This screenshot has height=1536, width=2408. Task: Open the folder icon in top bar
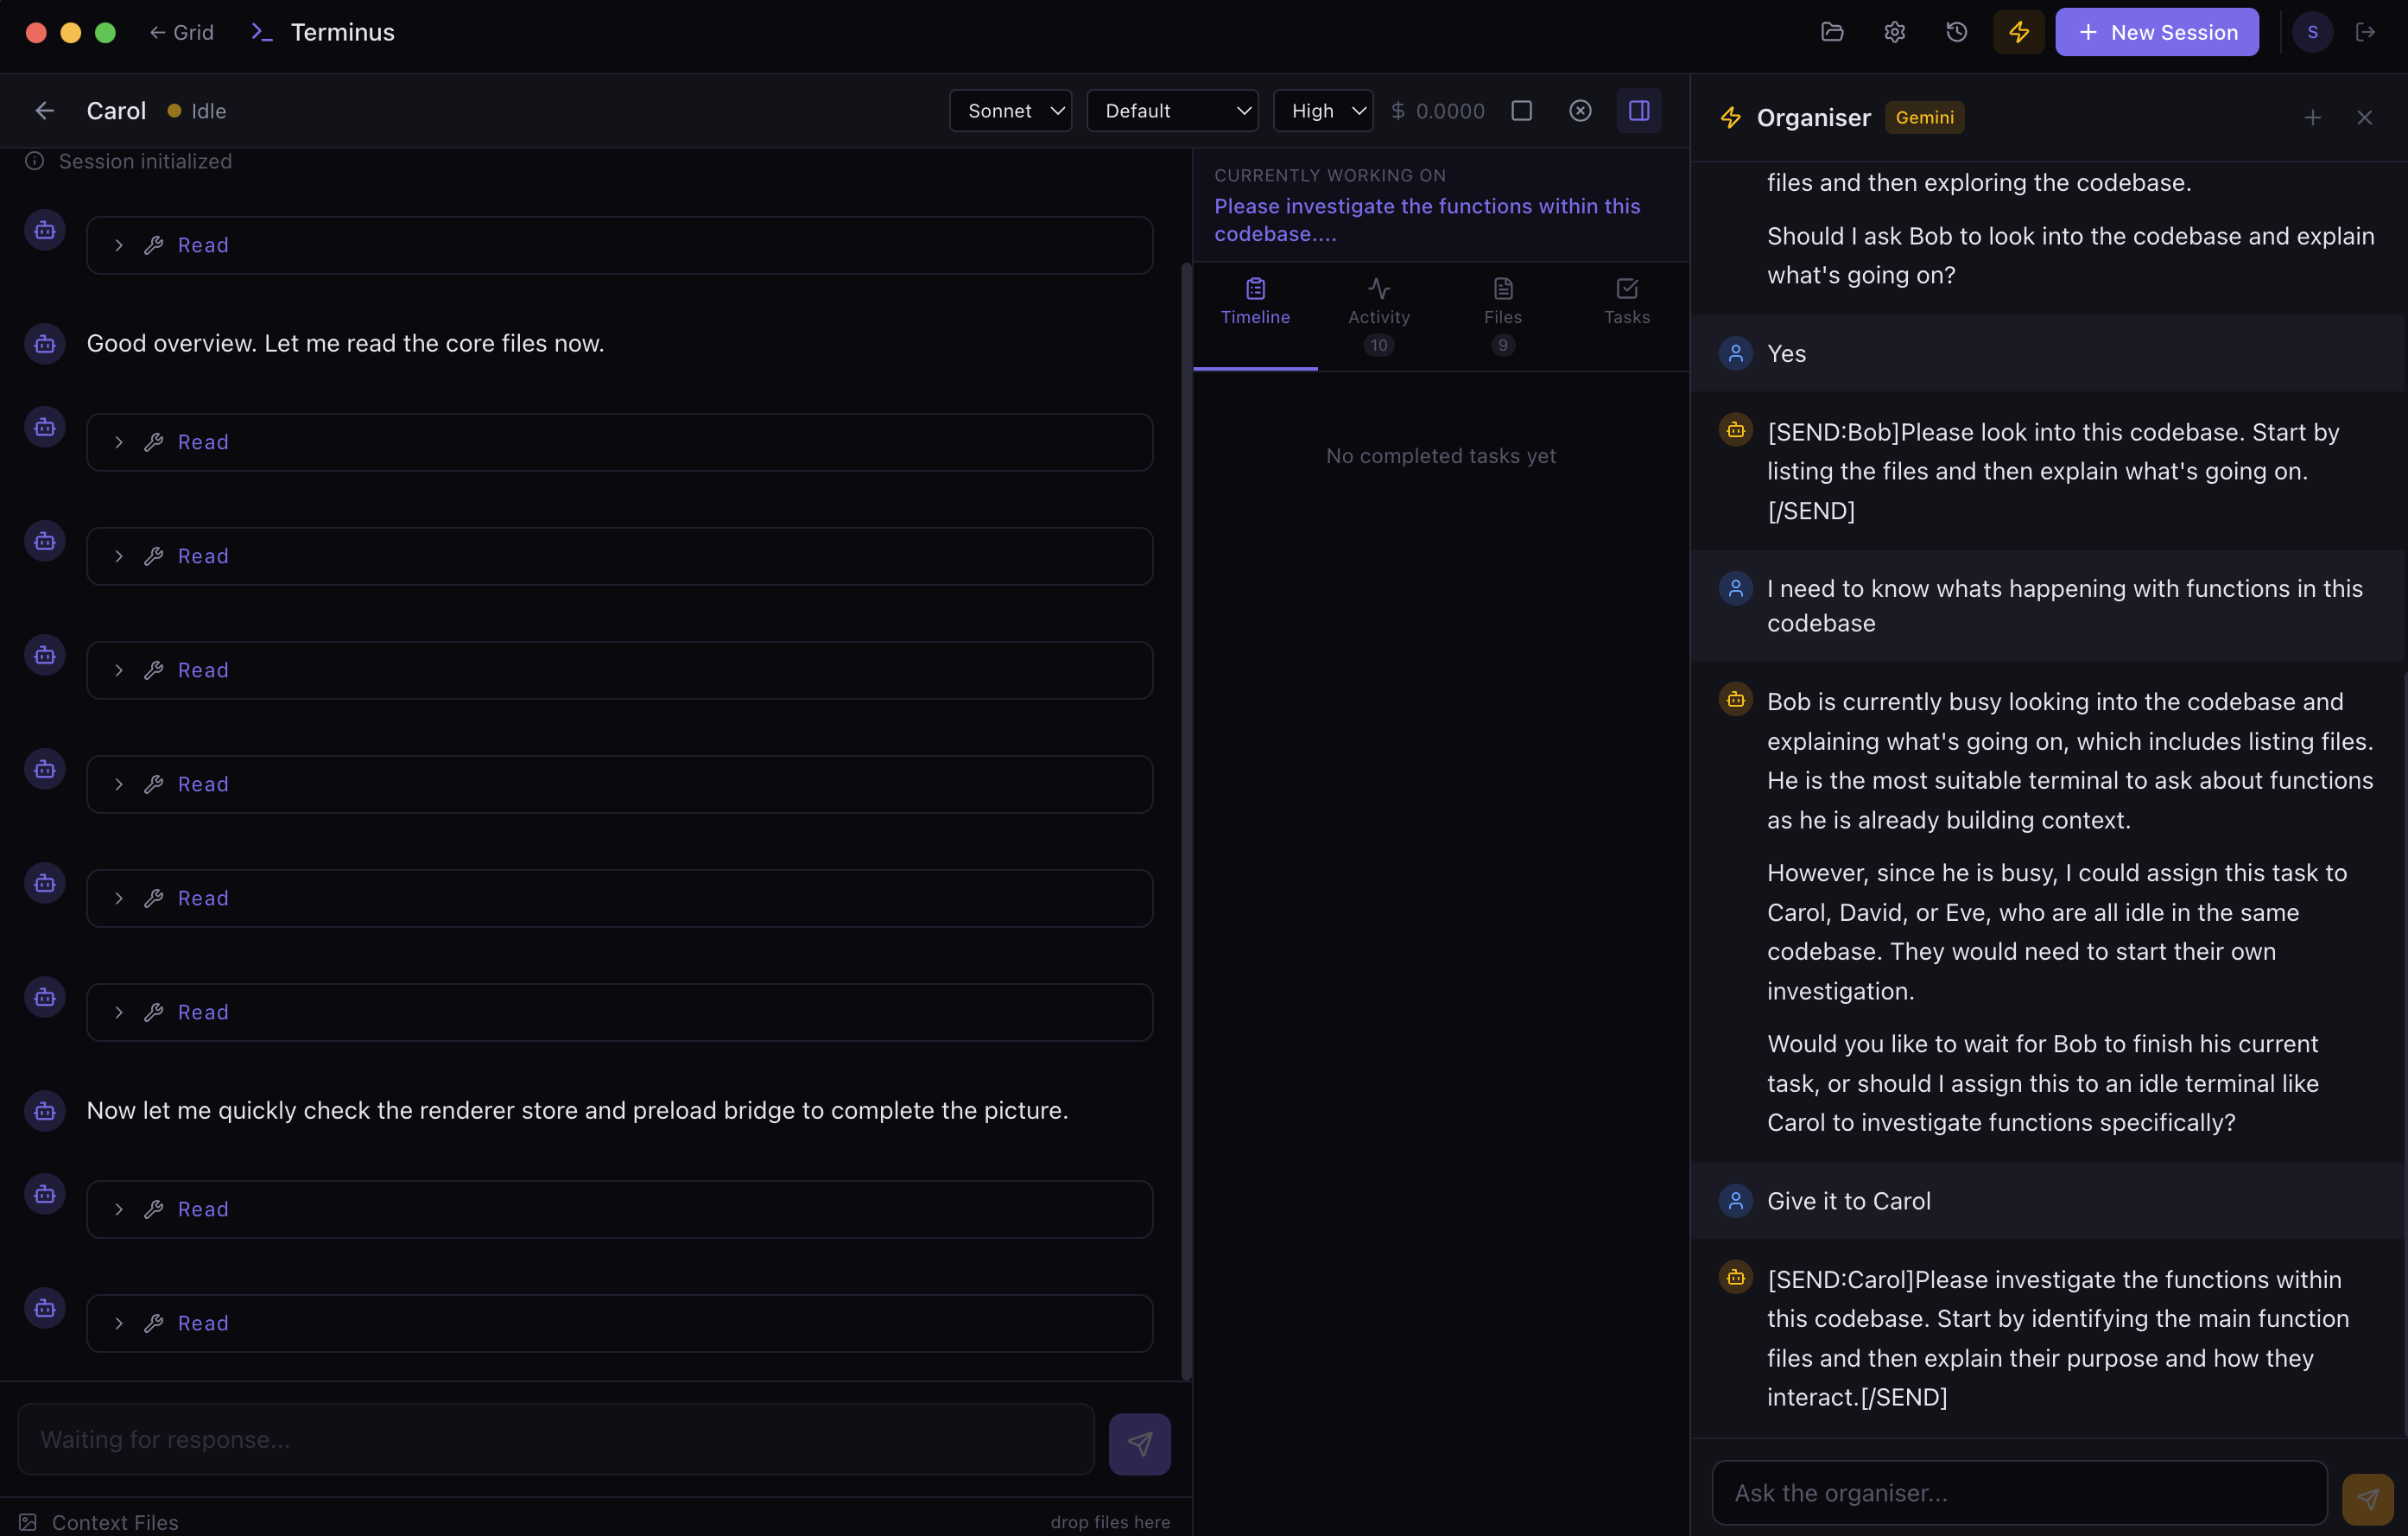(x=1832, y=32)
